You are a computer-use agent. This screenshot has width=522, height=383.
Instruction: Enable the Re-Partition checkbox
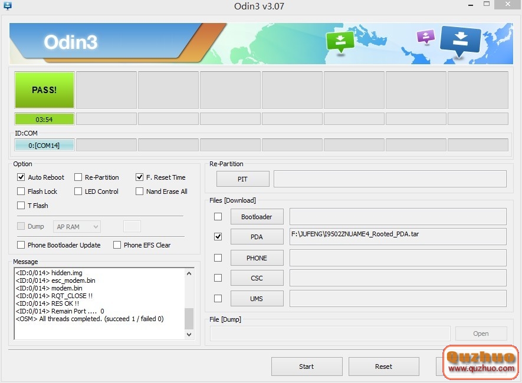pos(78,177)
